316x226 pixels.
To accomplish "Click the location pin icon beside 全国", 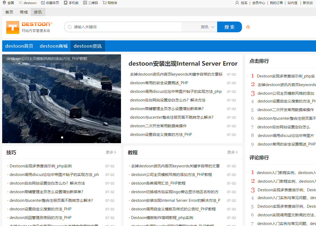I will [4, 3].
